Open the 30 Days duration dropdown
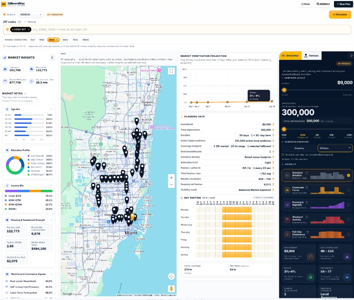The height and width of the screenshot is (300, 354). (x=335, y=148)
